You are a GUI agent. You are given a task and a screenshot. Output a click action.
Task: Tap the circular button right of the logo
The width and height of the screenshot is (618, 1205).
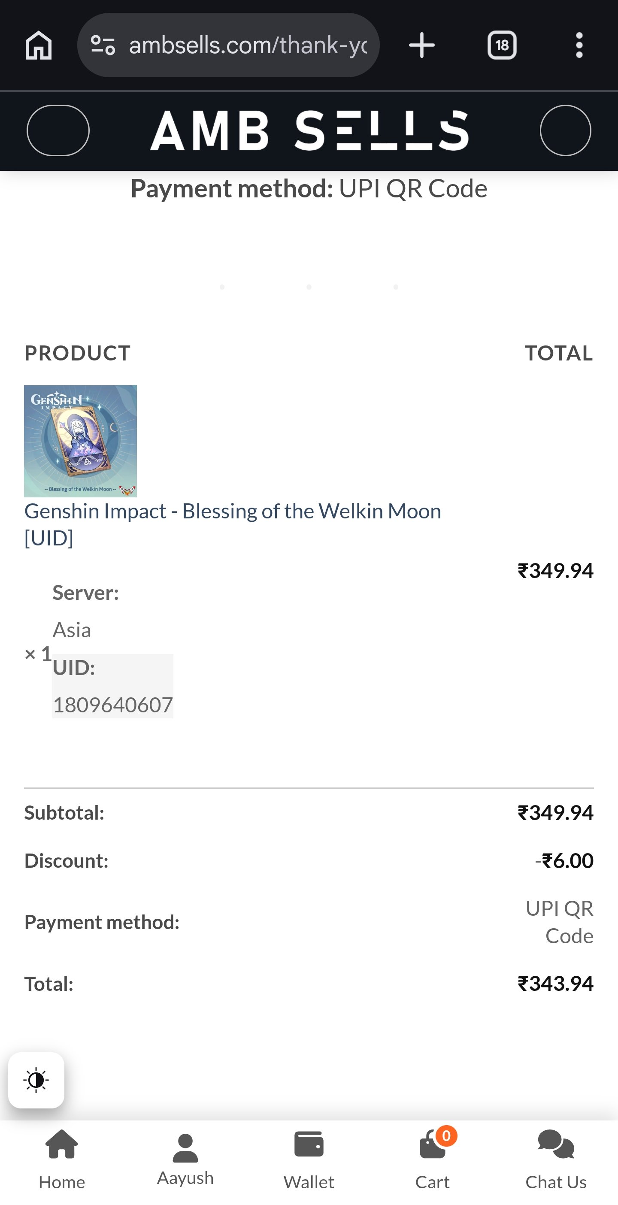pos(565,131)
